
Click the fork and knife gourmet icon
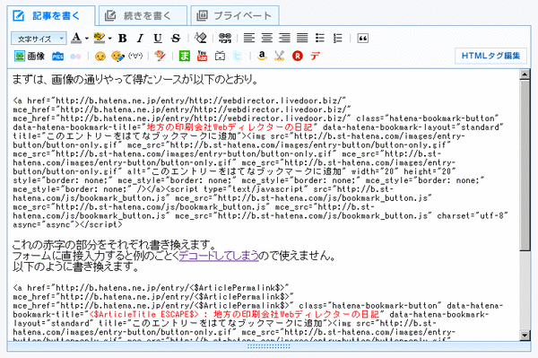(280, 56)
